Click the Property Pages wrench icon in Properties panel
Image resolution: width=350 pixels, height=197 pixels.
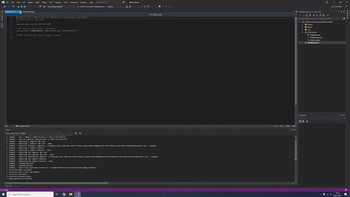[307, 121]
